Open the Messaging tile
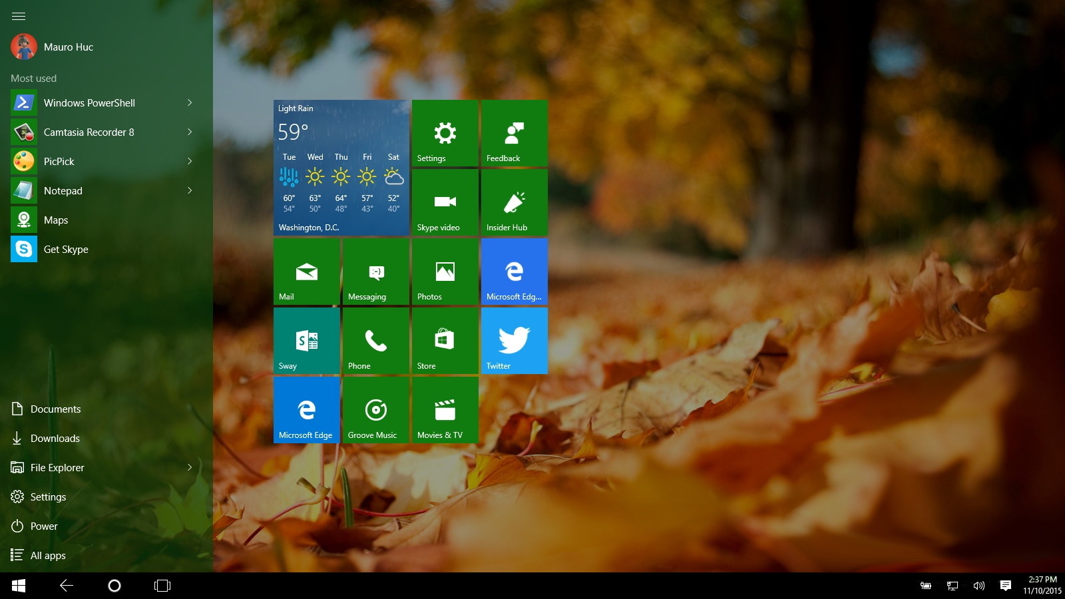1065x599 pixels. [375, 272]
